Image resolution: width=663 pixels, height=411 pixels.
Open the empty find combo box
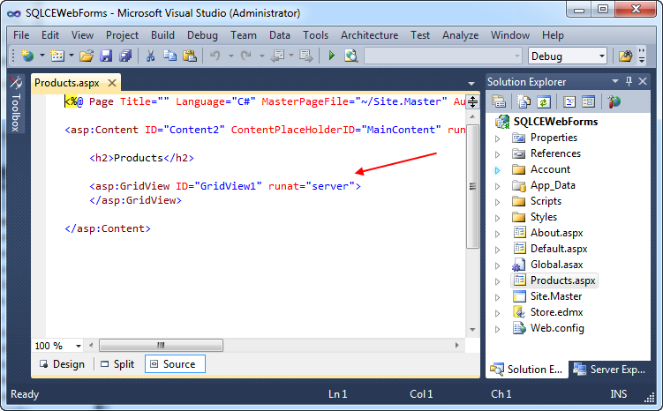(x=517, y=56)
